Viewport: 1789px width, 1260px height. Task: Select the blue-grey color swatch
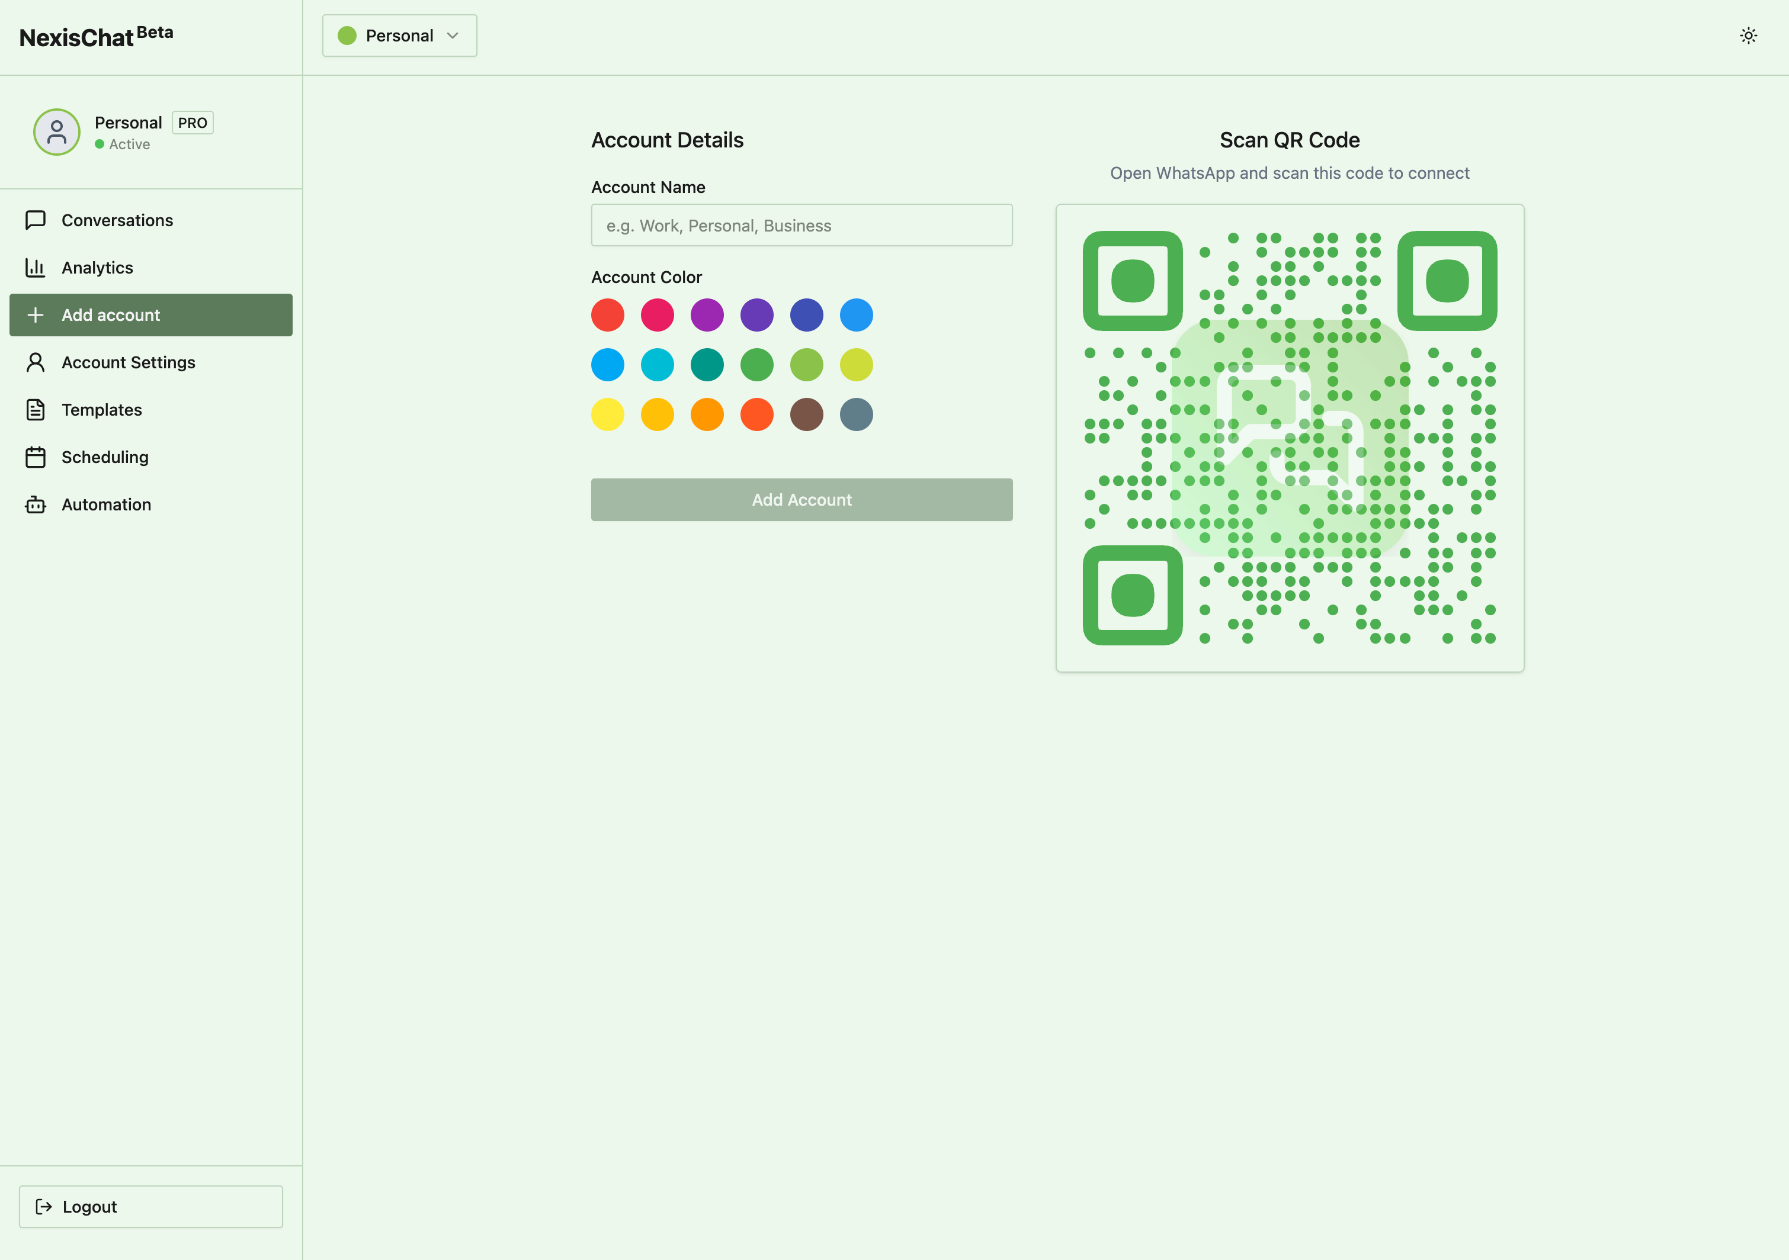(x=857, y=414)
